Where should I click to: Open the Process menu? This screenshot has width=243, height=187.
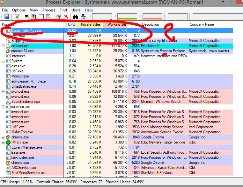click(49, 10)
